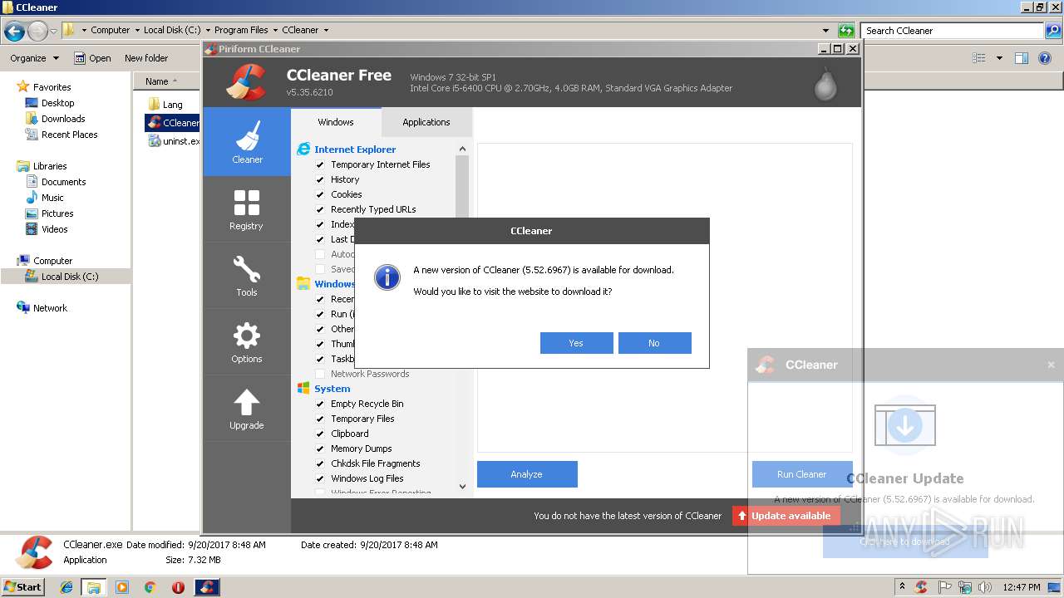Click the cleaner list scroll-down arrow

463,488
